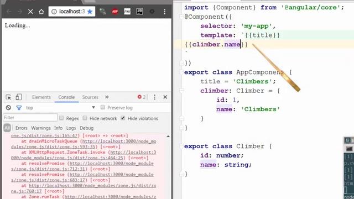The image size is (354, 199).
Task: Toggle Hide network checkbox
Action: [85, 118]
